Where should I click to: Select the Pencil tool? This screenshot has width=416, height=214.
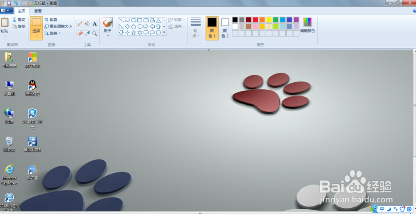80,24
